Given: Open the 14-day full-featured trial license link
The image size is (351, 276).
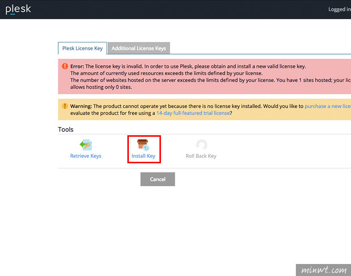Looking at the screenshot, I should coord(193,113).
